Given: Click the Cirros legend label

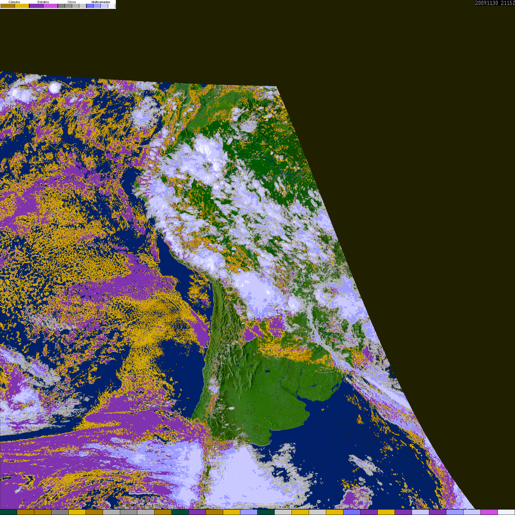Looking at the screenshot, I should tap(72, 2).
